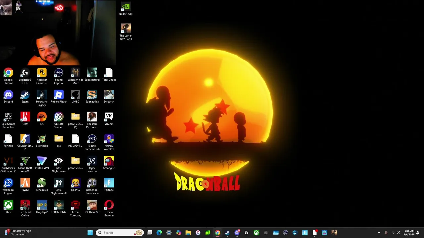Switch to Chrome window in taskbar
424x238 pixels.
tap(217, 233)
